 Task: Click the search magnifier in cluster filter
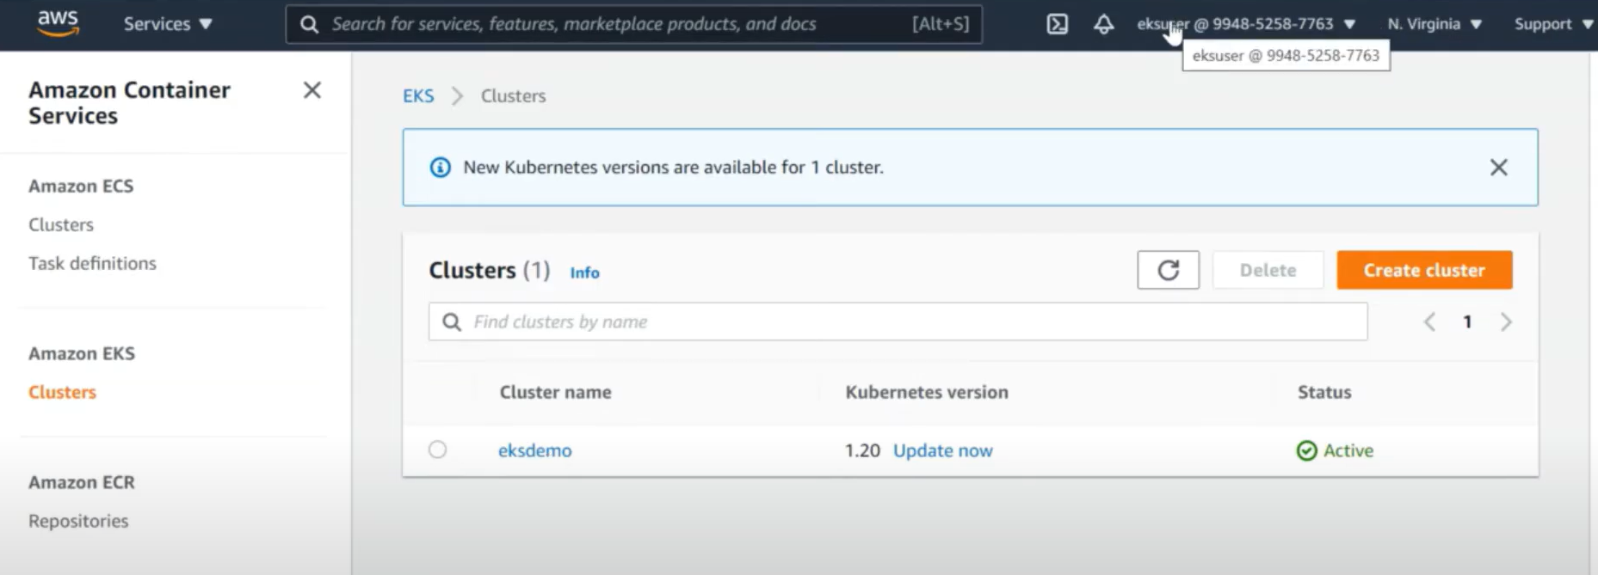[x=451, y=321]
